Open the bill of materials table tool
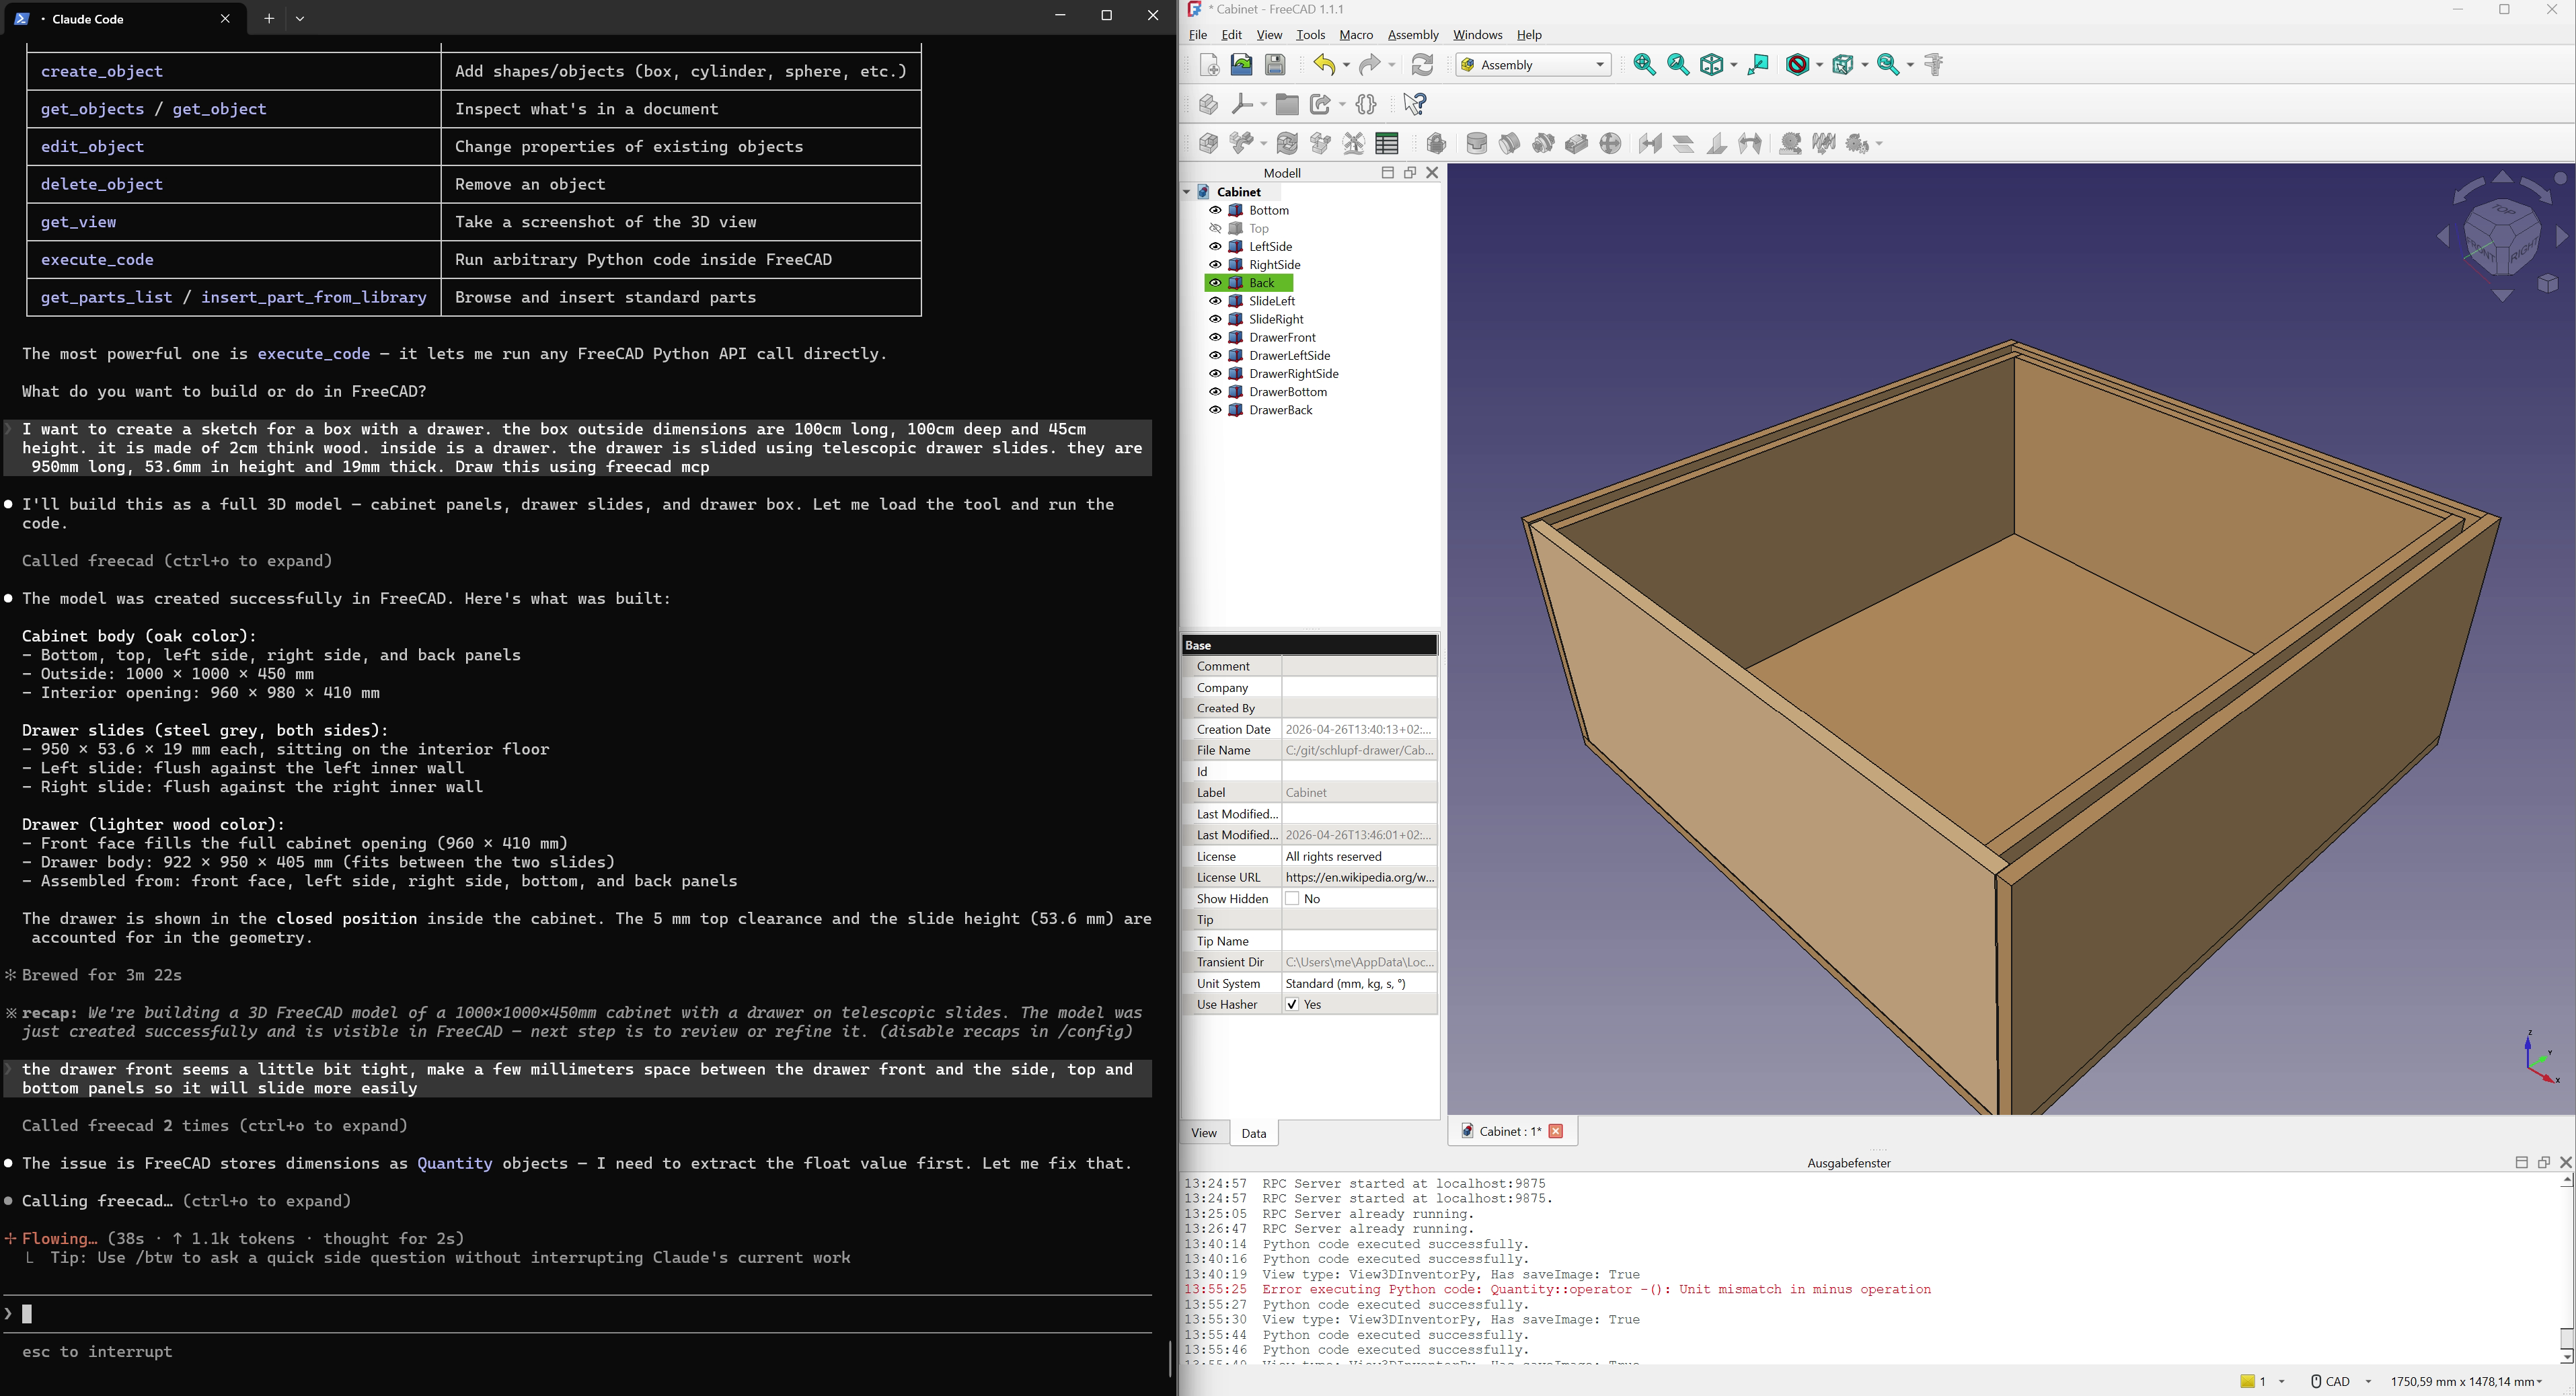 1387,144
